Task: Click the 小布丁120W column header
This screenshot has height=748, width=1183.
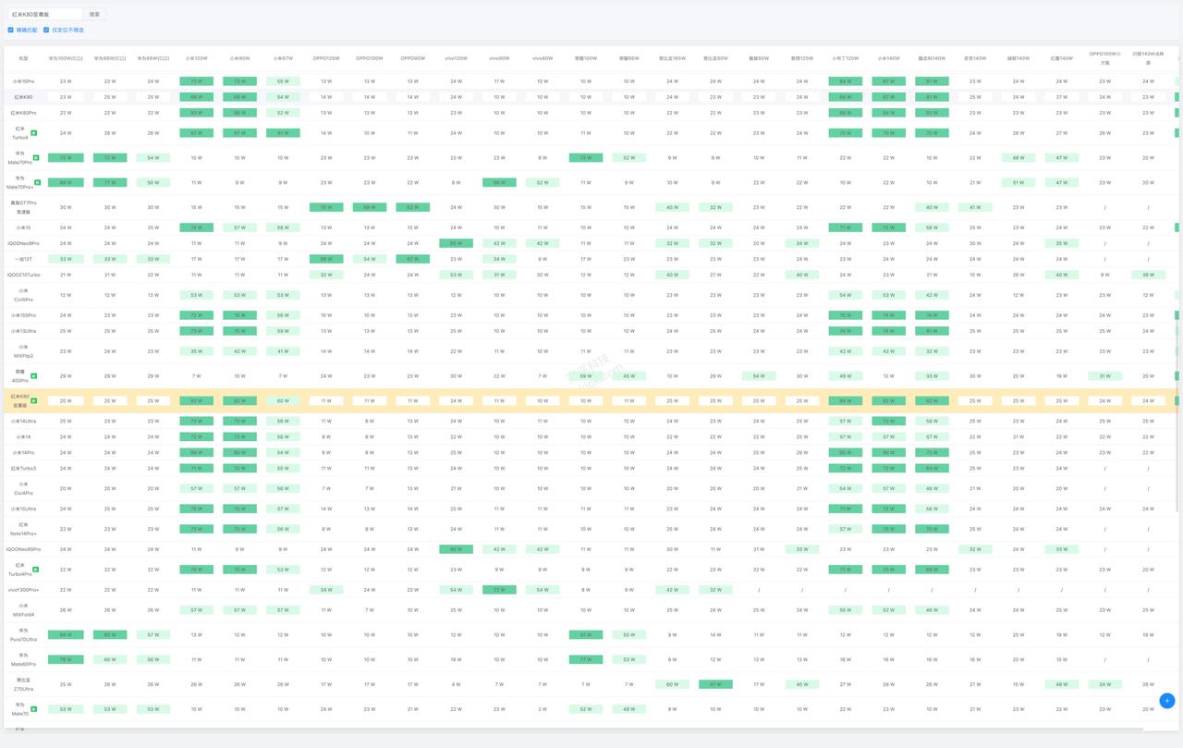Action: pos(846,58)
